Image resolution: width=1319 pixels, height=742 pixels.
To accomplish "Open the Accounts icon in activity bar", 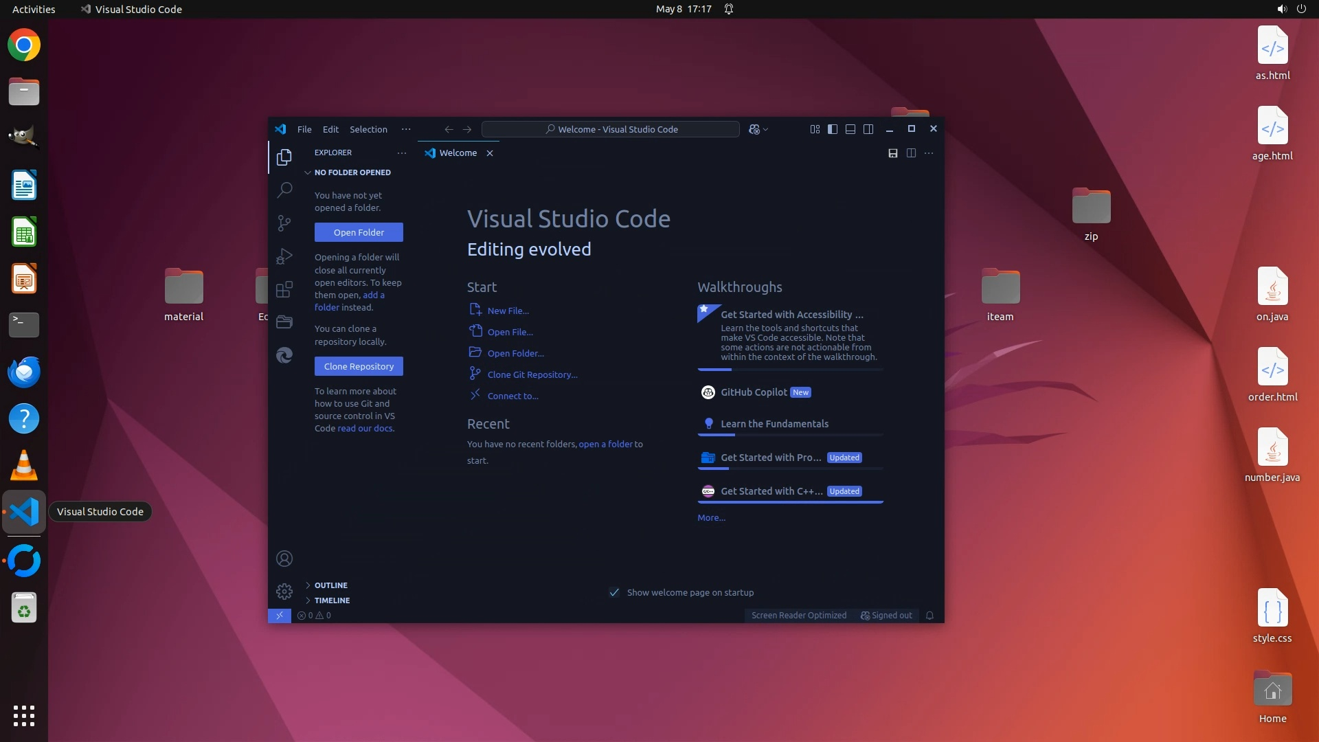I will [x=284, y=559].
